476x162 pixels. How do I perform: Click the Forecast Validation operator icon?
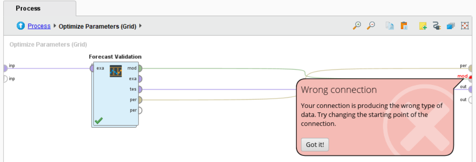(116, 71)
